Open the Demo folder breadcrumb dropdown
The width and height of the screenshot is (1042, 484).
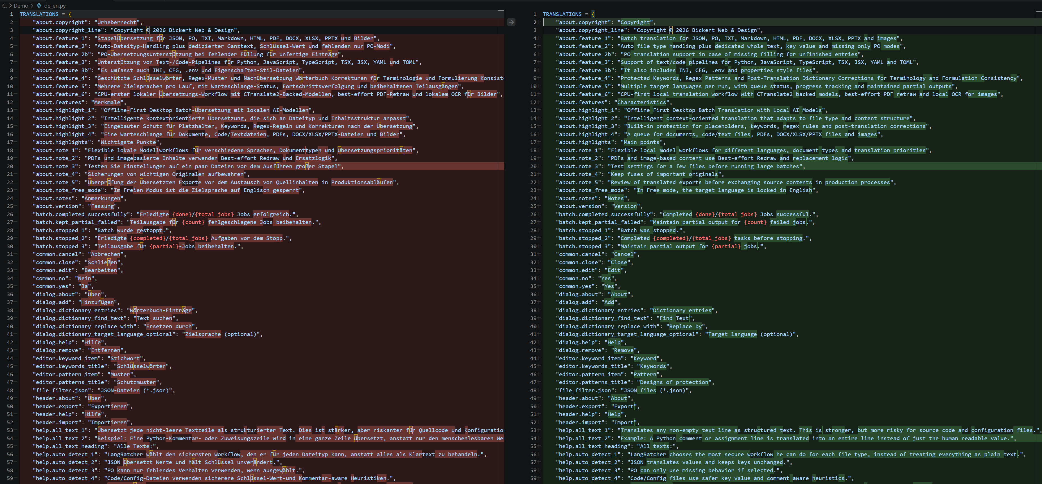click(x=21, y=6)
